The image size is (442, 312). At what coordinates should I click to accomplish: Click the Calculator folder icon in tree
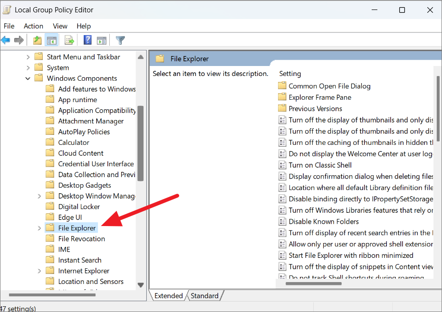coord(50,142)
